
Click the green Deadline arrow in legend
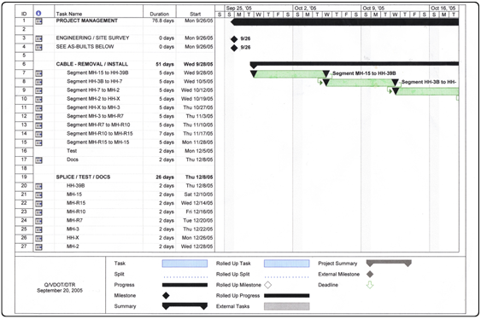[x=370, y=285]
